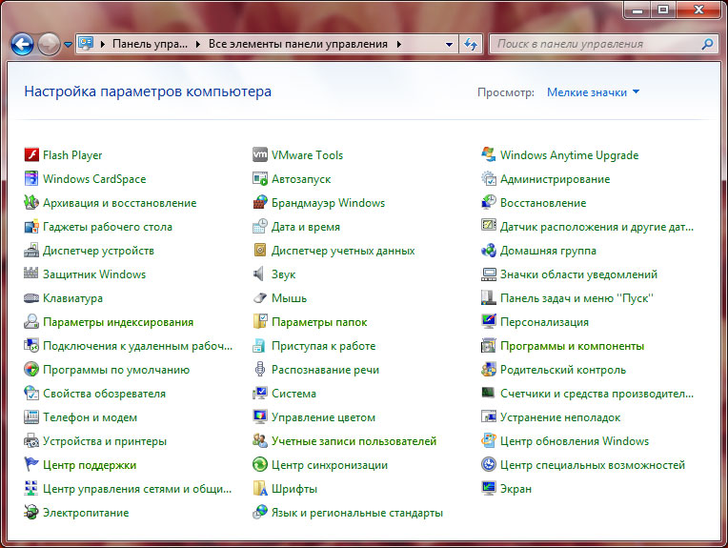Open Параметры индексирования link

pos(118,322)
